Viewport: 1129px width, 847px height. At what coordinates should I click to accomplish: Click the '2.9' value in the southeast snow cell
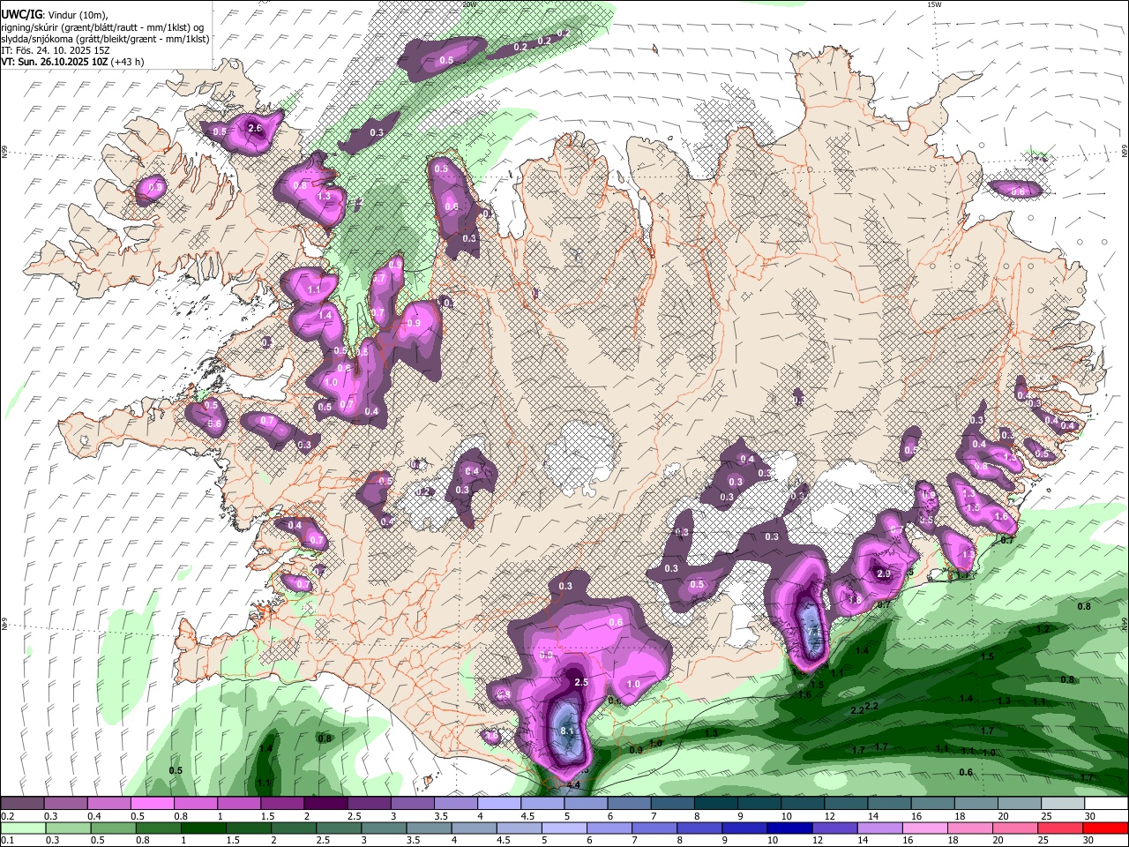pyautogui.click(x=884, y=573)
